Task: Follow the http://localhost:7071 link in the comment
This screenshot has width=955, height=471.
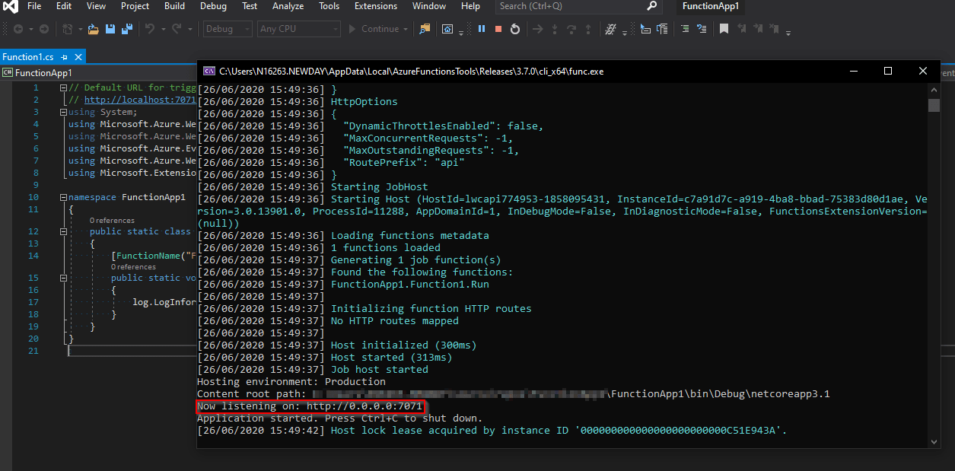Action: coord(140,100)
